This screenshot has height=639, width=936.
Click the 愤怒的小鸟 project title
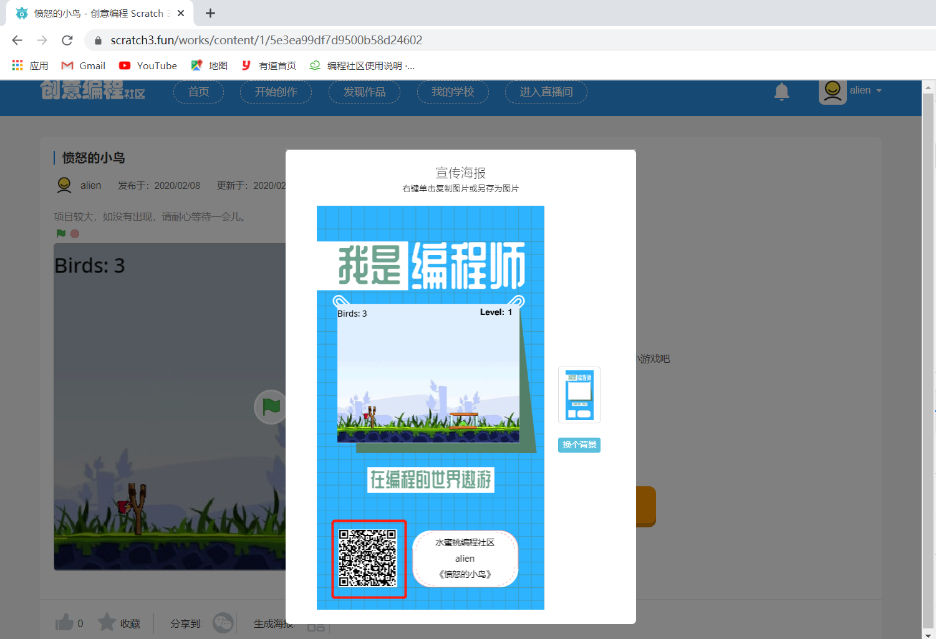click(x=94, y=158)
